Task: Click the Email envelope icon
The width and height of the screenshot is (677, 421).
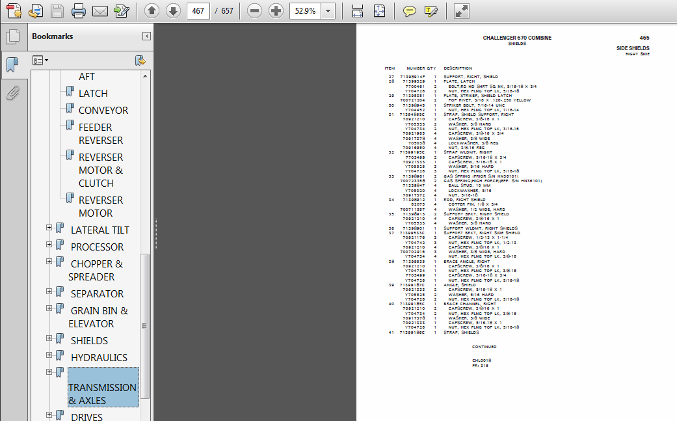Action: pos(100,11)
